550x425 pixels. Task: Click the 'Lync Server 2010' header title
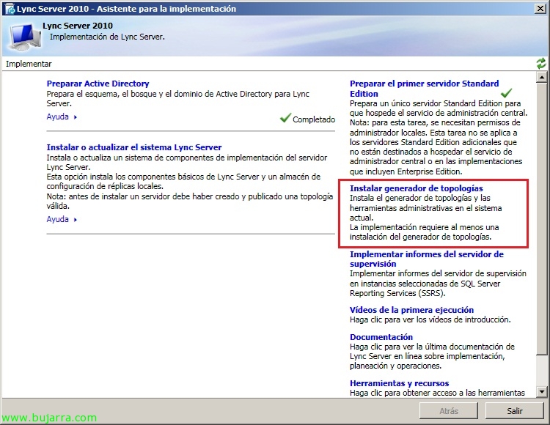coord(78,26)
